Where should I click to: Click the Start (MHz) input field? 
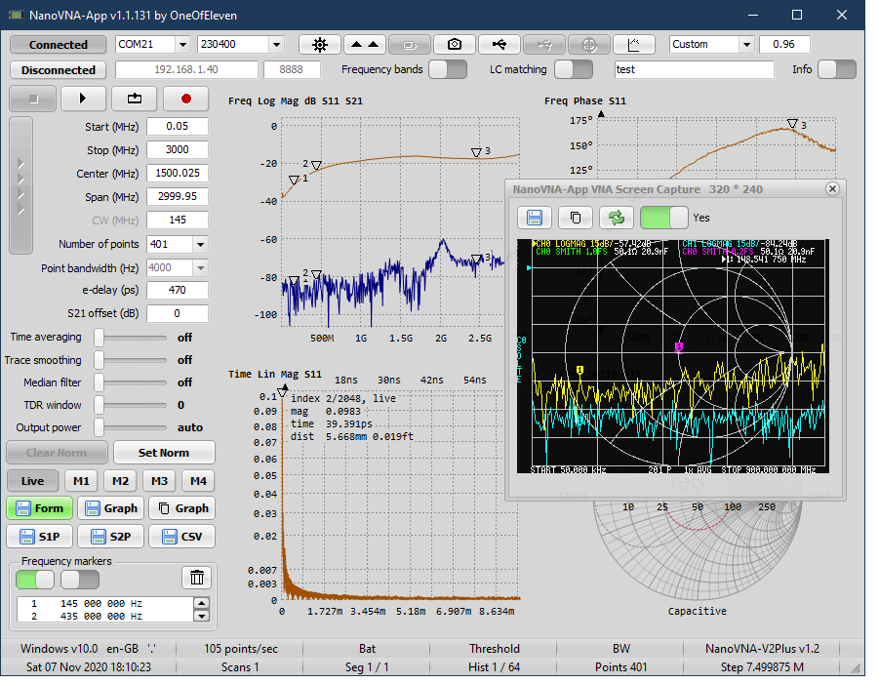180,129
